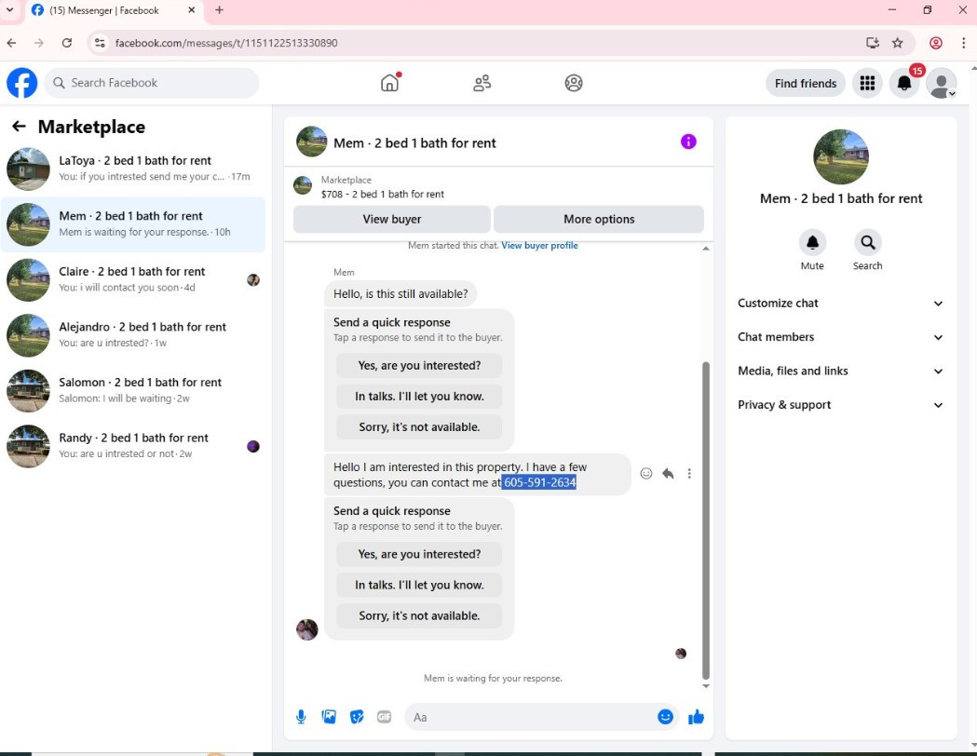
Task: Send first 'In talks. I'll let you know.' response
Action: click(x=419, y=396)
